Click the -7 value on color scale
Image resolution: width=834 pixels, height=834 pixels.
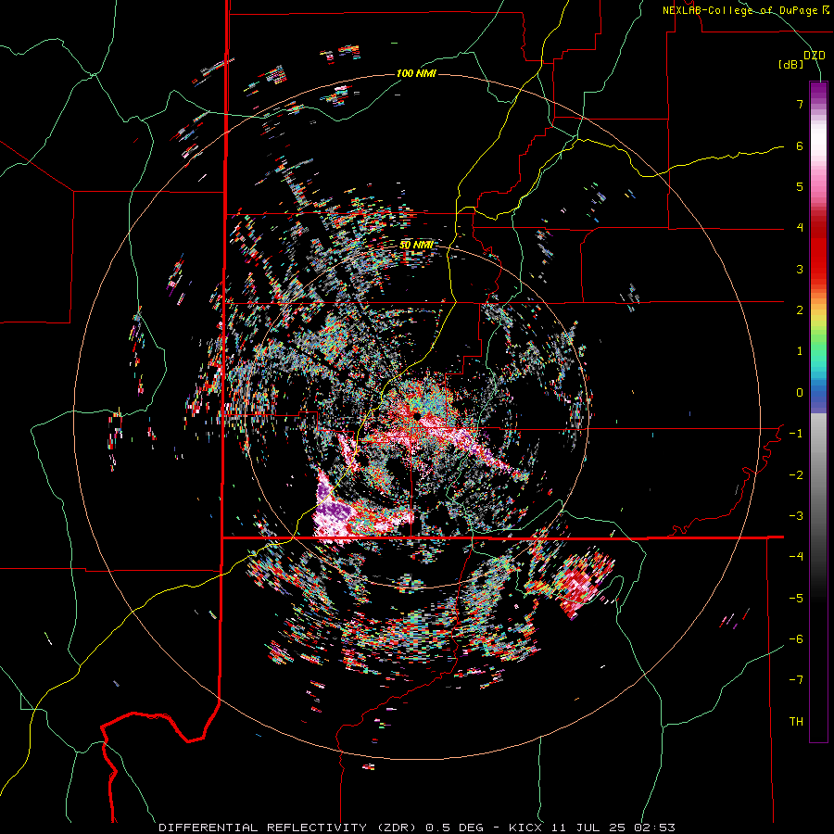(796, 680)
